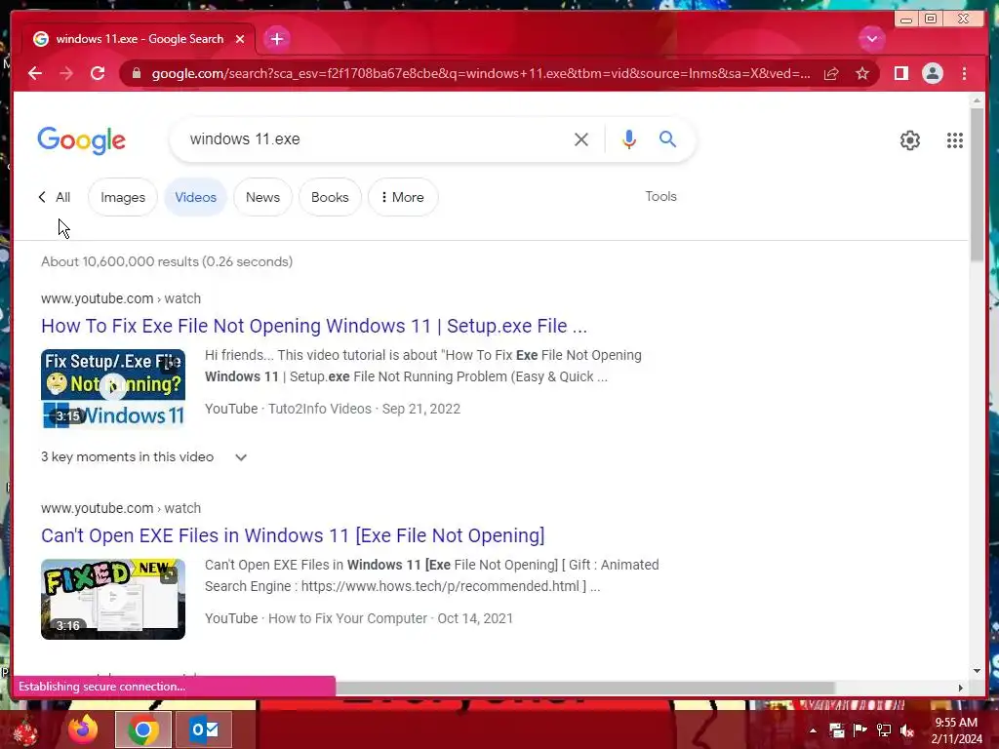Open a new tab with the plus button
This screenshot has width=999, height=749.
tap(276, 39)
